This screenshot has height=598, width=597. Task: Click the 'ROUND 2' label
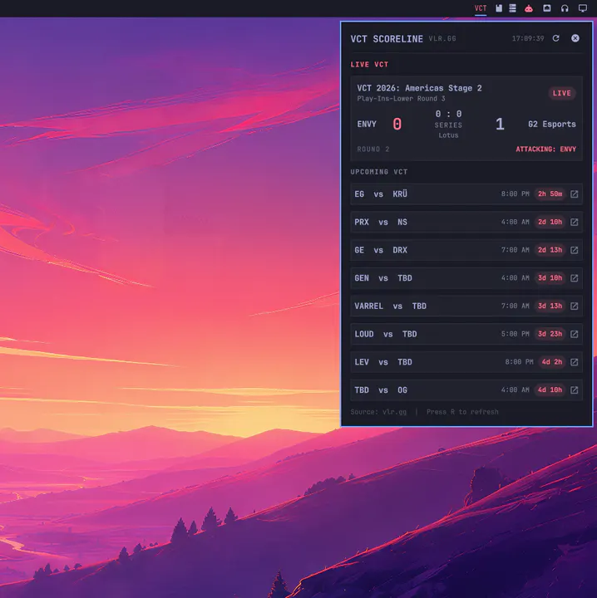[x=373, y=149]
